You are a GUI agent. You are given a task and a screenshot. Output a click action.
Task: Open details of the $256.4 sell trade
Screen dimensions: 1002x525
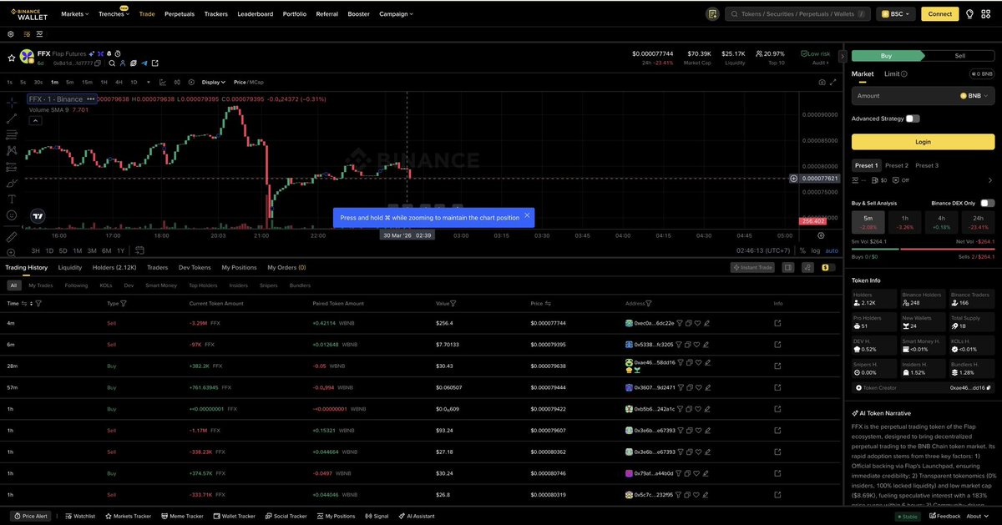[x=777, y=323]
